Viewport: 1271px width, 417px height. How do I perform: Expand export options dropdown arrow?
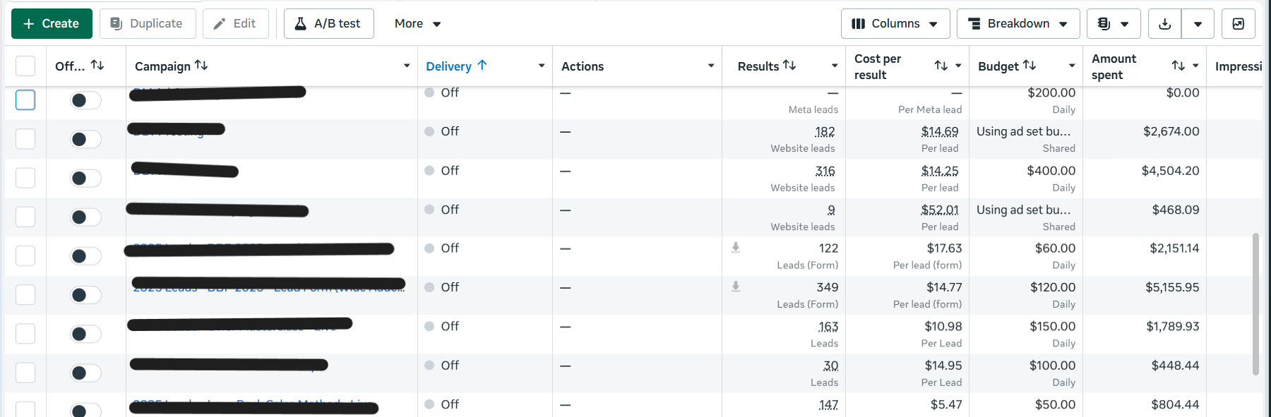[x=1198, y=24]
